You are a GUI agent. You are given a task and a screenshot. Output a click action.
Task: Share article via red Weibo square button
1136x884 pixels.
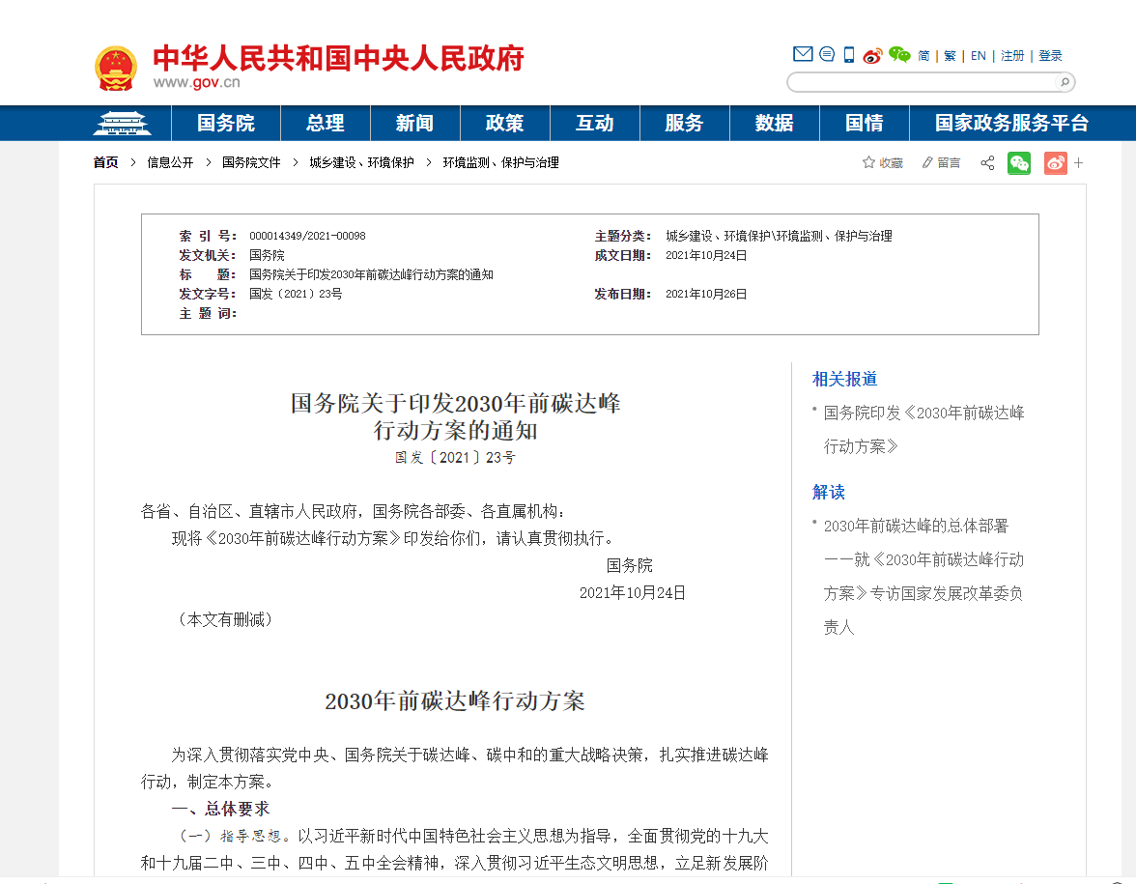[x=1055, y=163]
